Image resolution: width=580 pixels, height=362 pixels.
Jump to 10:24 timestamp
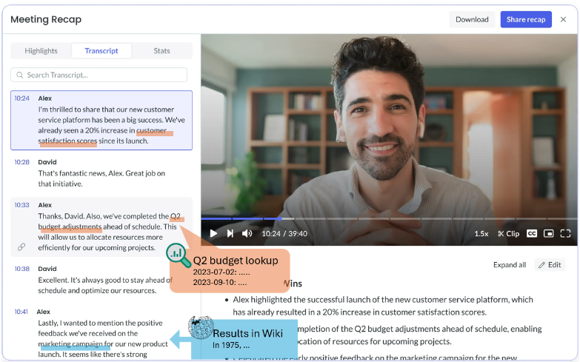[x=21, y=98]
